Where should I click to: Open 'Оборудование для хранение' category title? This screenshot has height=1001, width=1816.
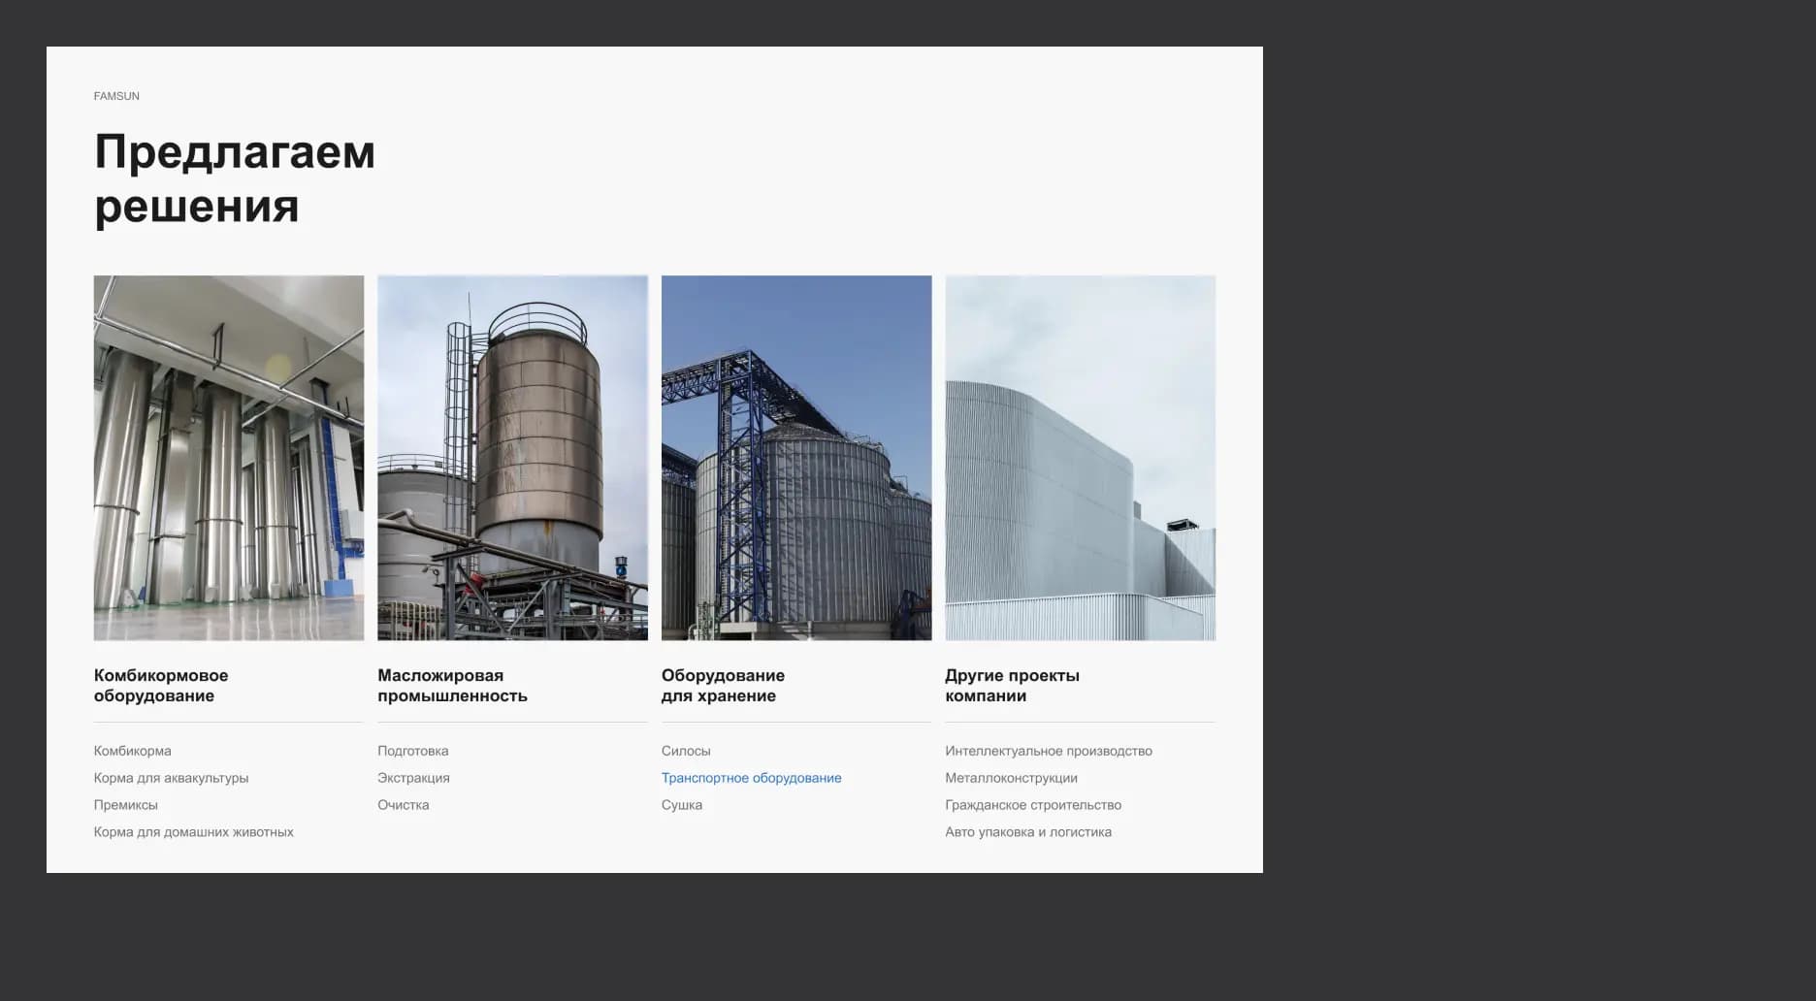[723, 686]
